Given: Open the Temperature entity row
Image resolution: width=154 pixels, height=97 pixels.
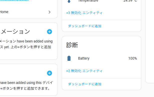Looking at the screenshot, I should tap(101, 1).
